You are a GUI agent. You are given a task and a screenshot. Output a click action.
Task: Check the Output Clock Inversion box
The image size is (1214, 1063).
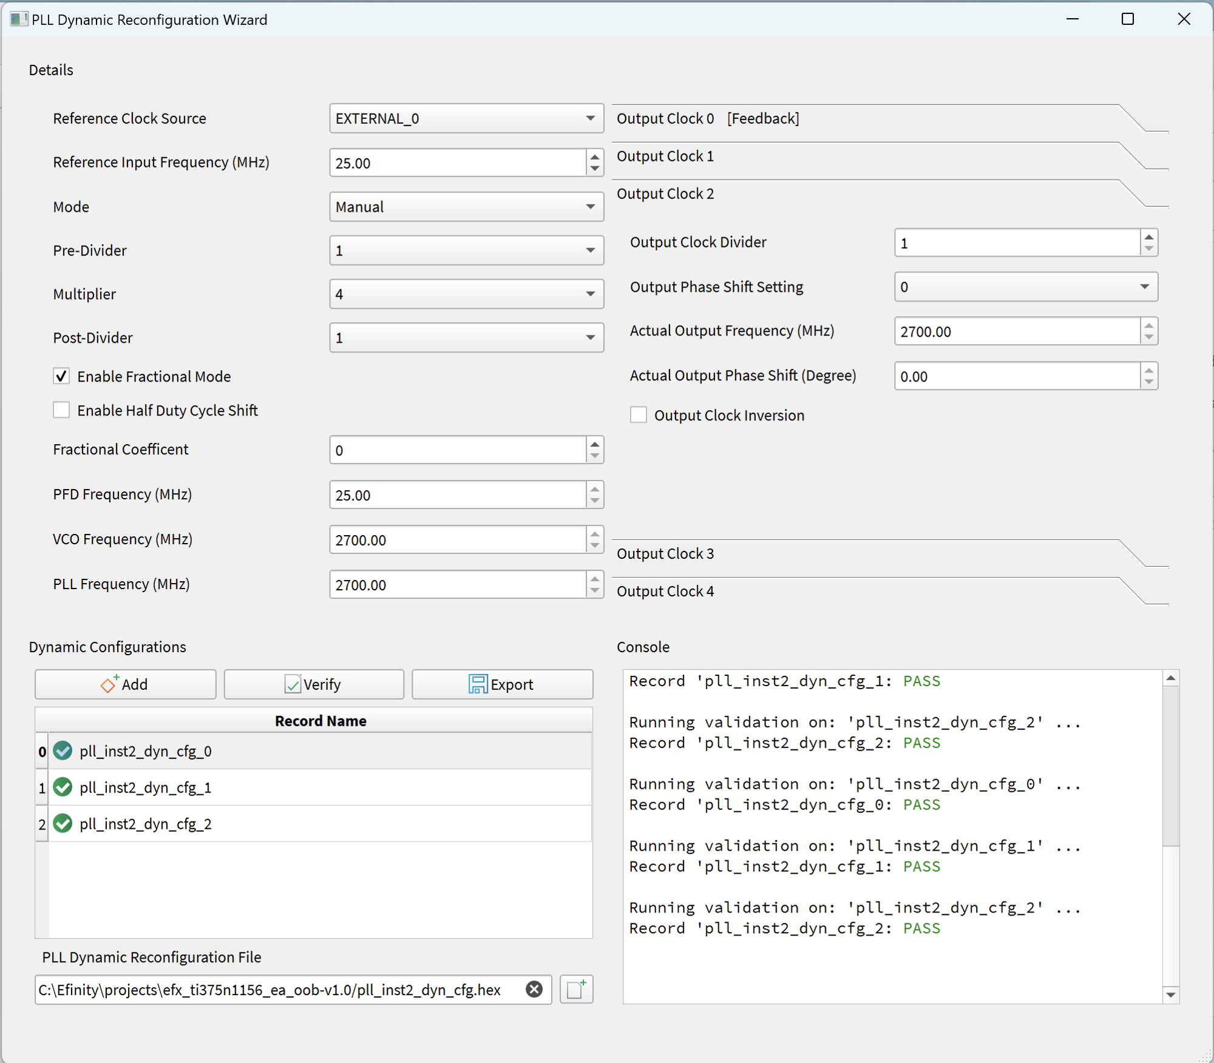[x=638, y=415]
